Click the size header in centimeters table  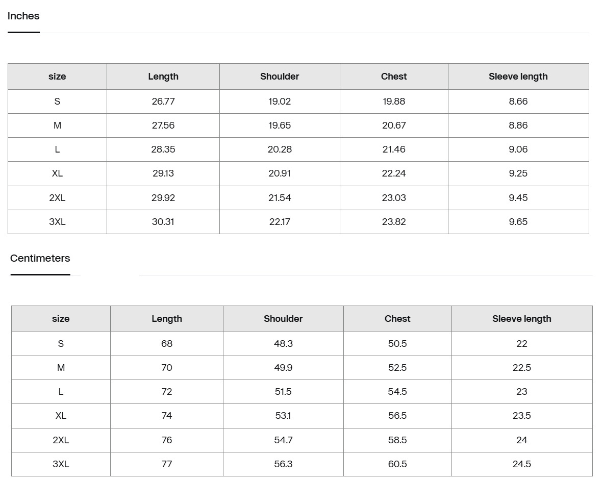tap(61, 319)
